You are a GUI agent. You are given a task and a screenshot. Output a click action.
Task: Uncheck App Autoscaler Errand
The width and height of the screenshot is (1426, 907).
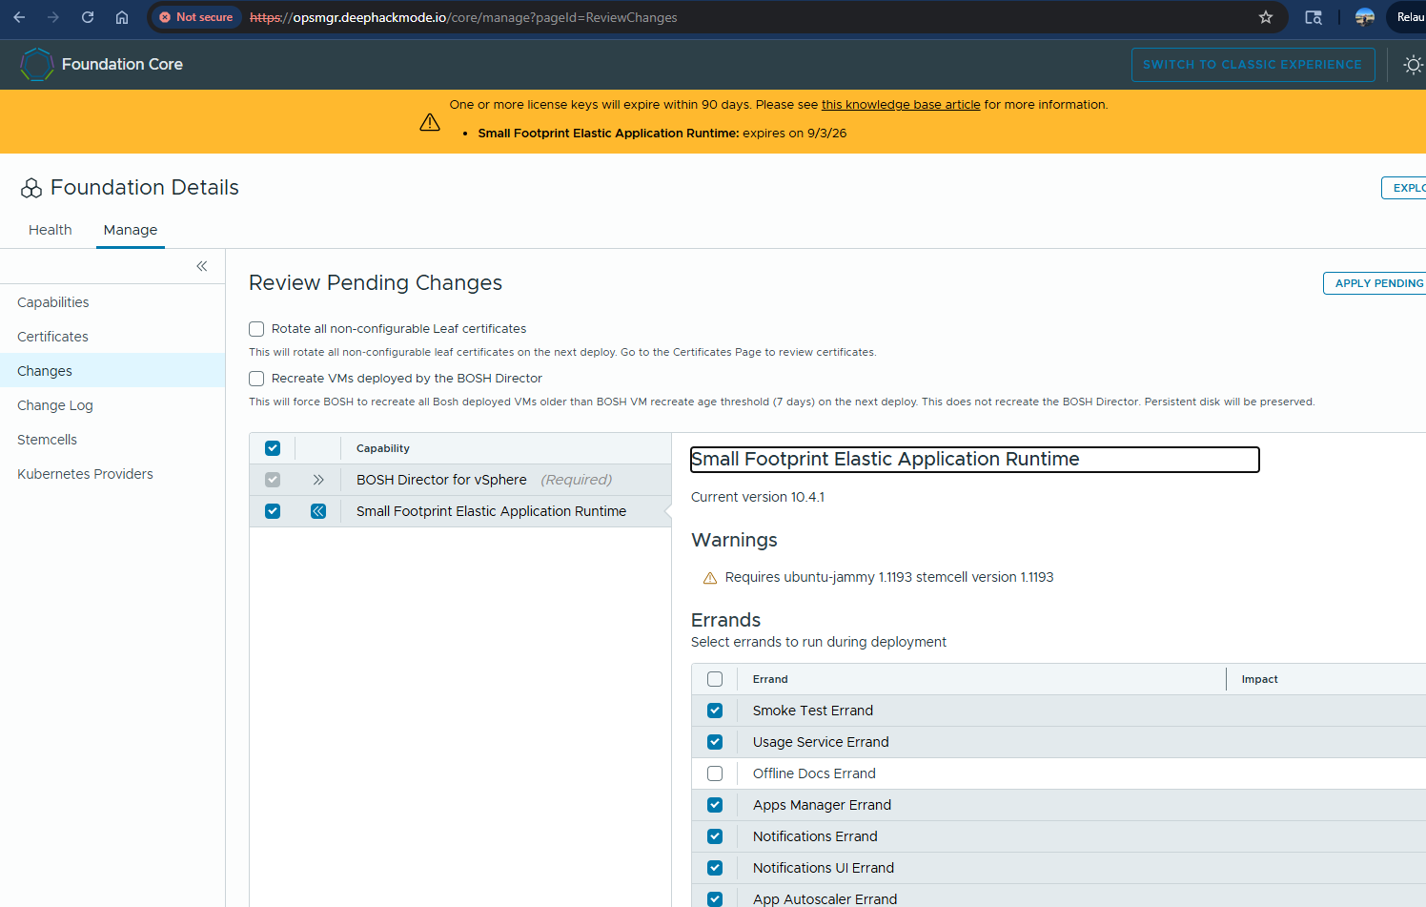[715, 899]
